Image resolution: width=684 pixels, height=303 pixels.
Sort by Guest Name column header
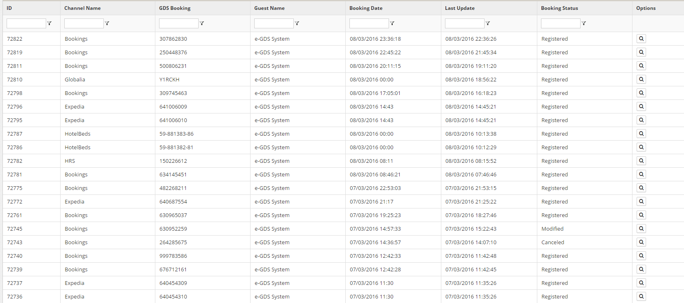point(269,8)
